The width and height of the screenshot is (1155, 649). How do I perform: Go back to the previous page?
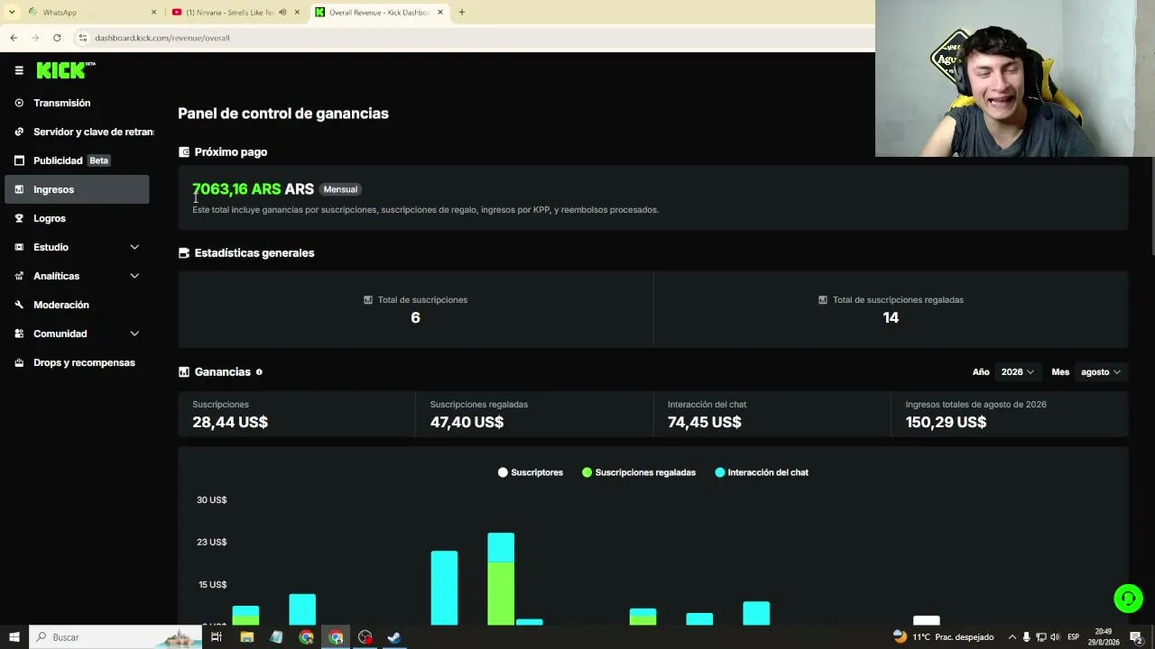click(x=14, y=38)
